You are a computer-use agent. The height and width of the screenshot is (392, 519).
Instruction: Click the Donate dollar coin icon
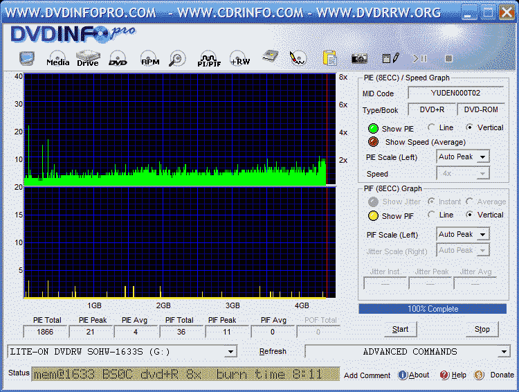click(x=479, y=375)
